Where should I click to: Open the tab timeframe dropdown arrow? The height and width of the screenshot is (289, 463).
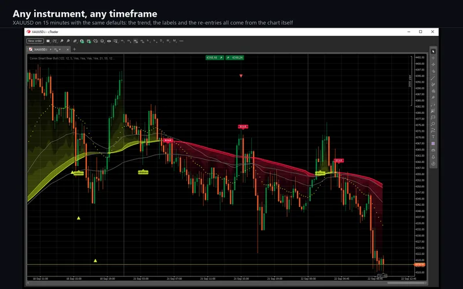pos(60,49)
